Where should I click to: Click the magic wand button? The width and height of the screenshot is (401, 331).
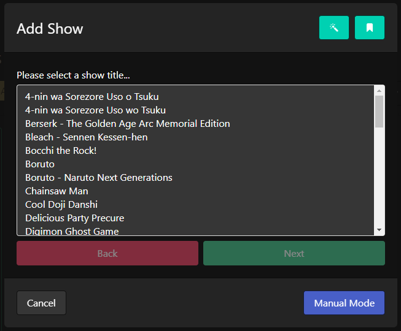click(333, 28)
